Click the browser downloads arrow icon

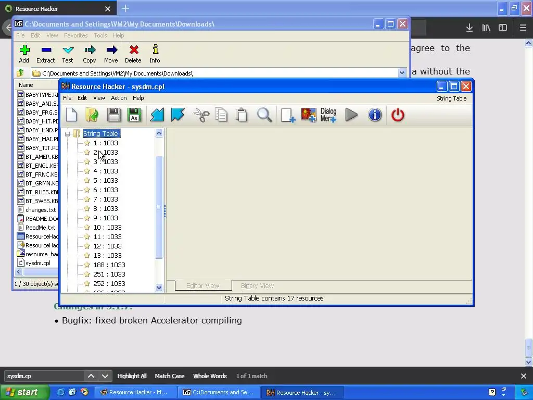(x=469, y=28)
